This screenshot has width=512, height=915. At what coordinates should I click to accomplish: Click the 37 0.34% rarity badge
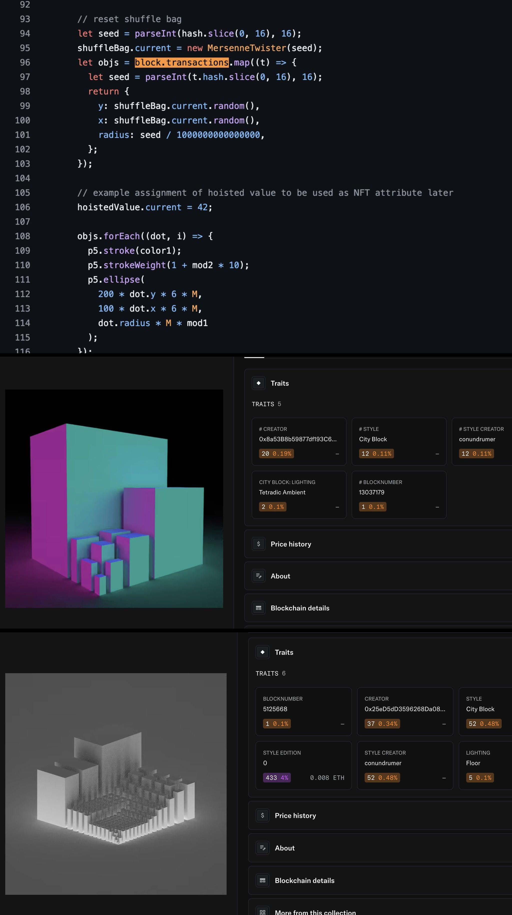coord(382,724)
